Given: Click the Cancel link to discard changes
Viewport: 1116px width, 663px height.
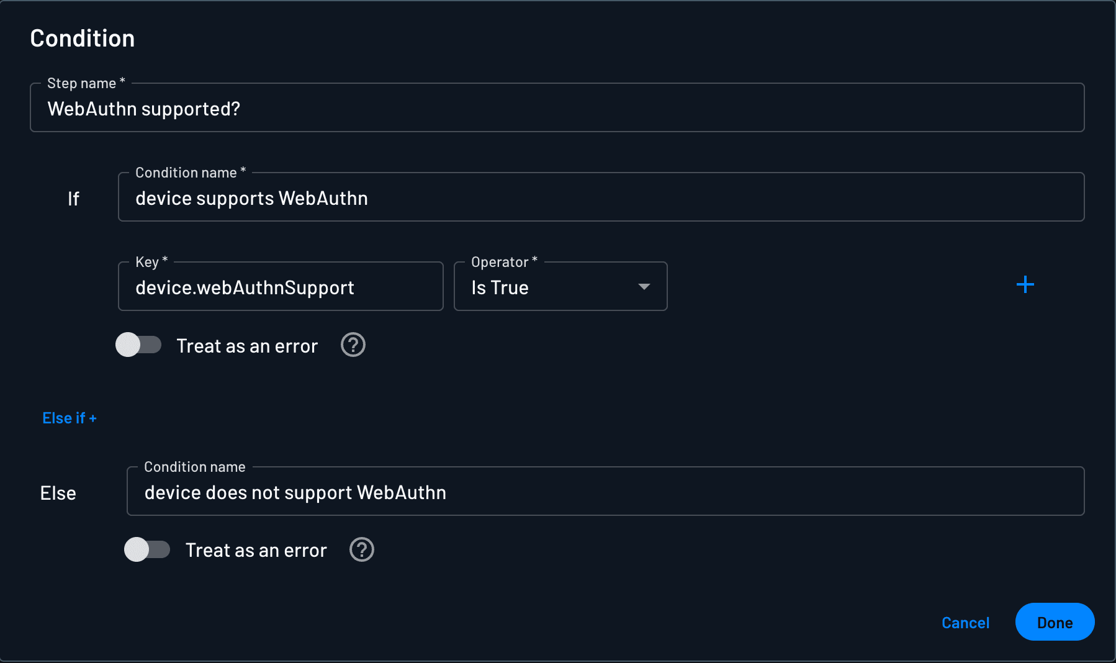Looking at the screenshot, I should coord(965,622).
